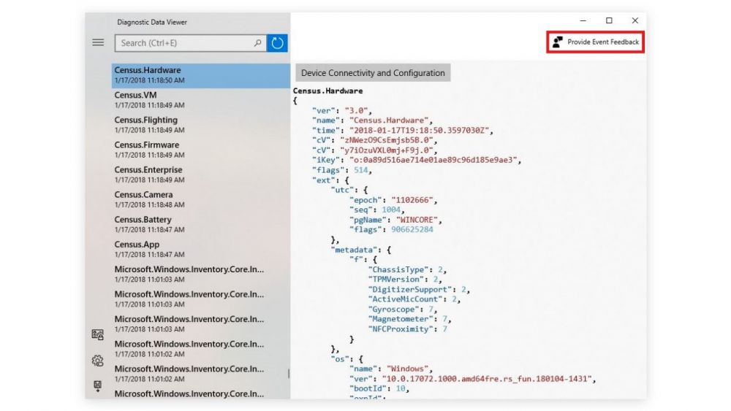731x411 pixels.
Task: Close the Diagnostic Data Viewer window
Action: coord(635,20)
